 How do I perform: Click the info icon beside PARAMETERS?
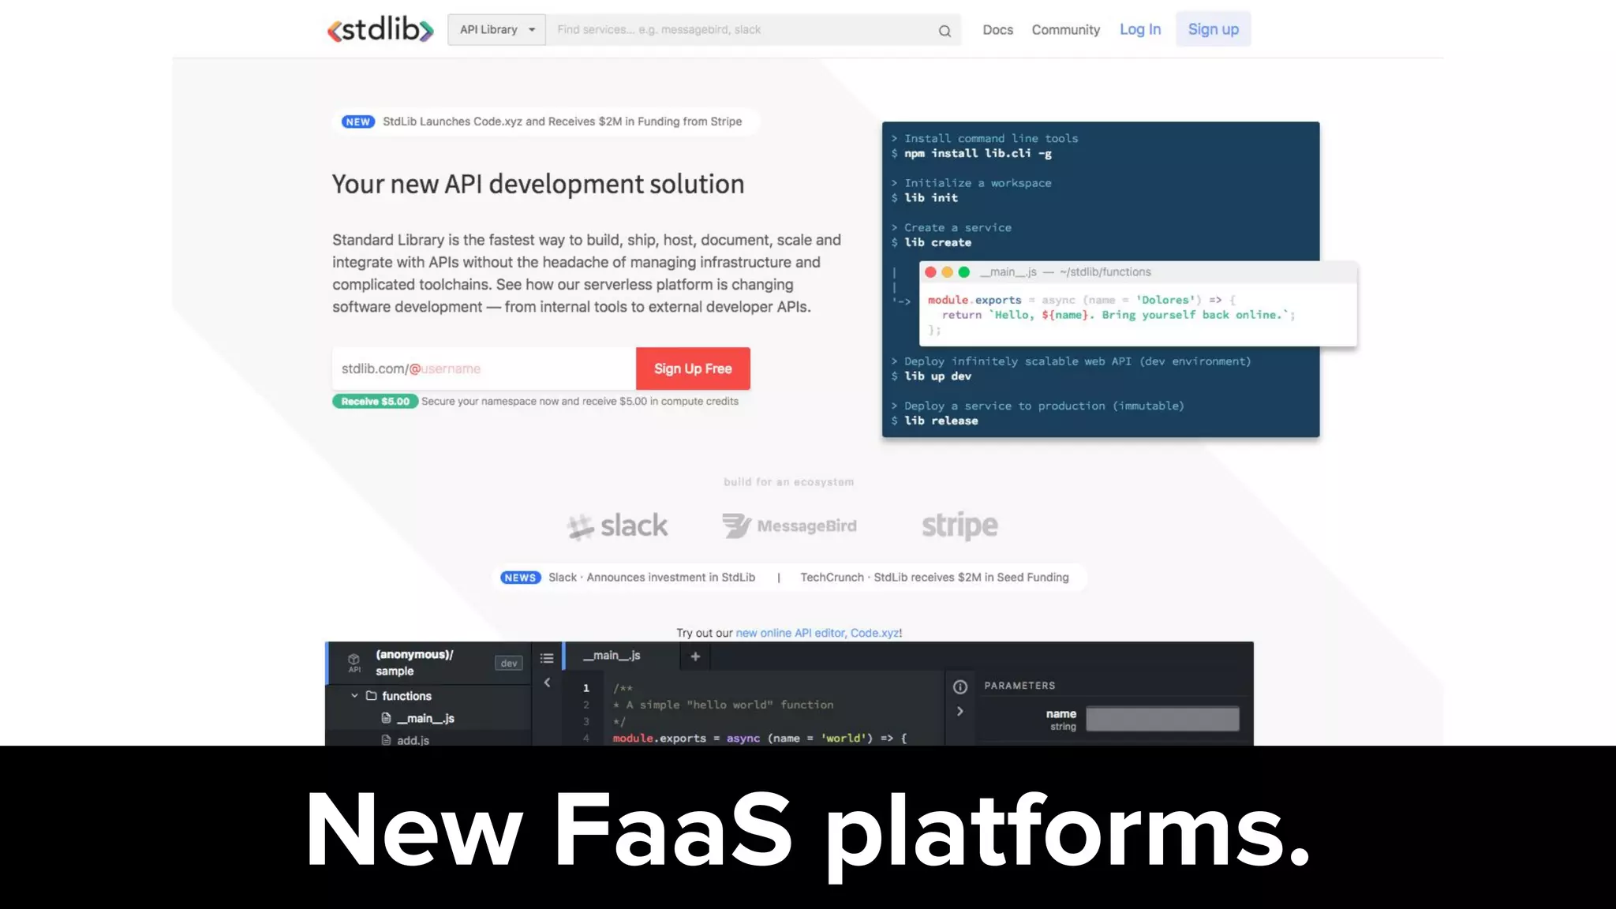959,686
